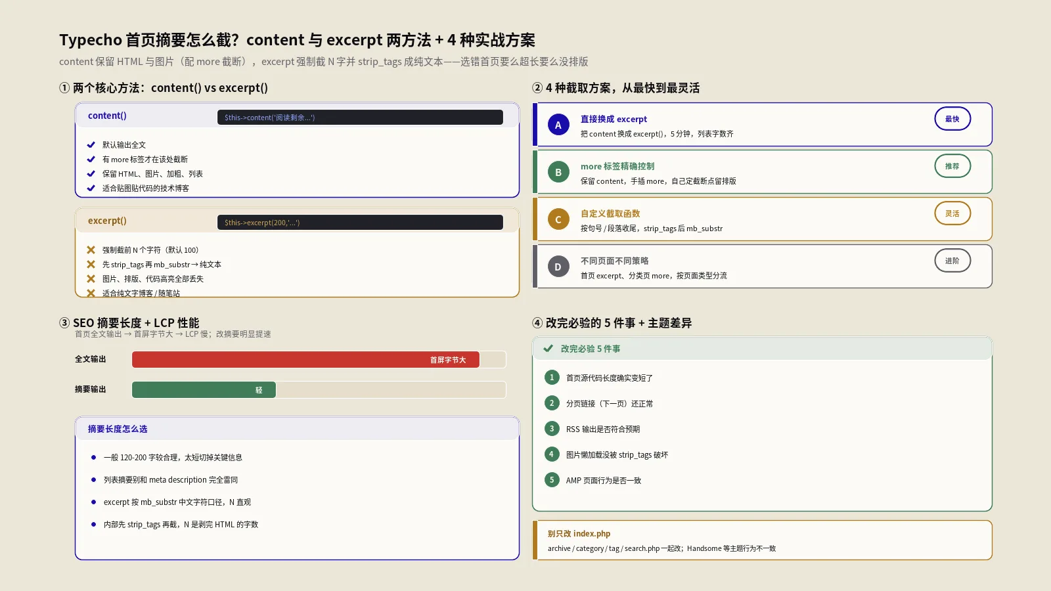
Task: Click the checkmark beside 适合贴图贴代码的技术博客
Action: [91, 188]
